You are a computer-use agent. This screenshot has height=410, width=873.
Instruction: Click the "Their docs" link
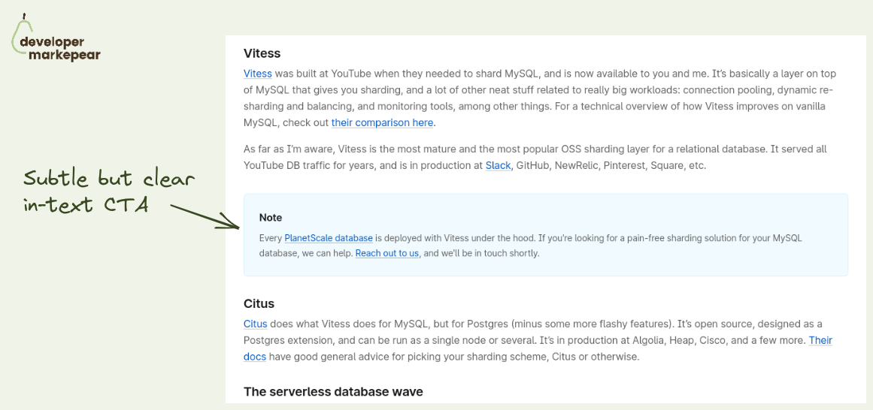pyautogui.click(x=820, y=340)
